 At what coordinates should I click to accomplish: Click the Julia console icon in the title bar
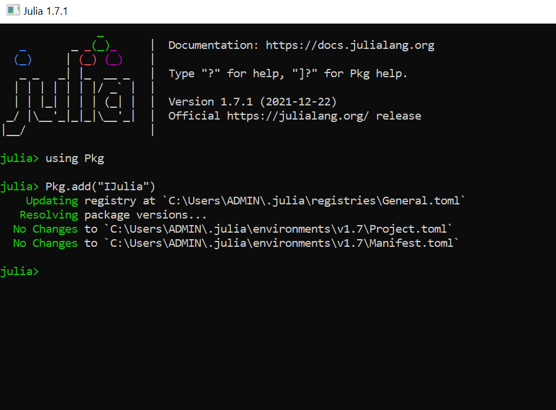click(x=12, y=9)
